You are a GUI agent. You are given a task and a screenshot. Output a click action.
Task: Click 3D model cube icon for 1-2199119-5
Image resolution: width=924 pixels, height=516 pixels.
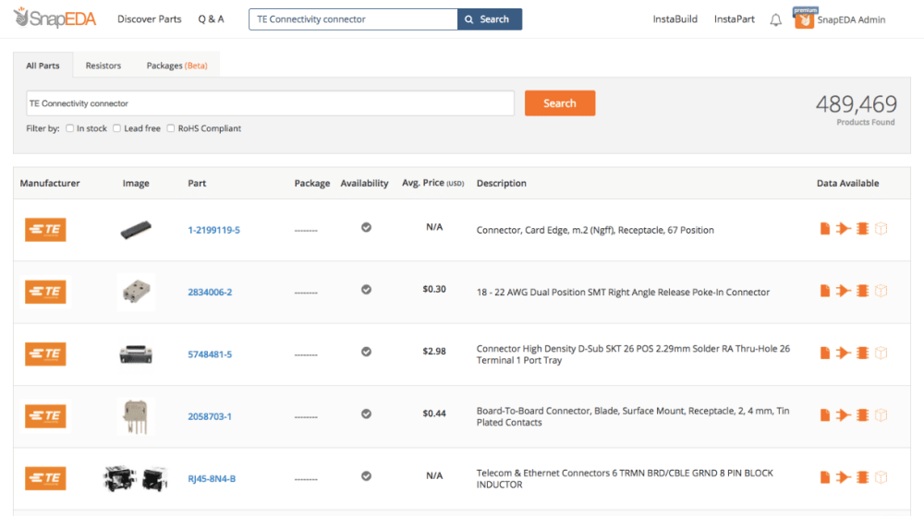tap(881, 229)
